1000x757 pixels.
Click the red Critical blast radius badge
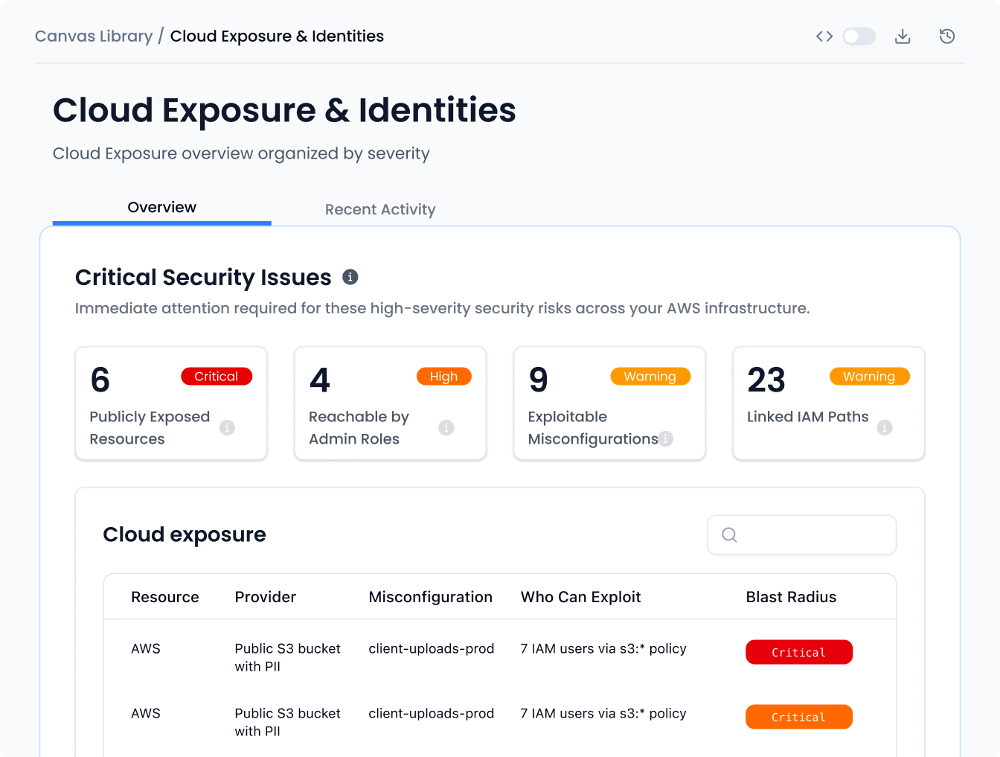coord(799,651)
